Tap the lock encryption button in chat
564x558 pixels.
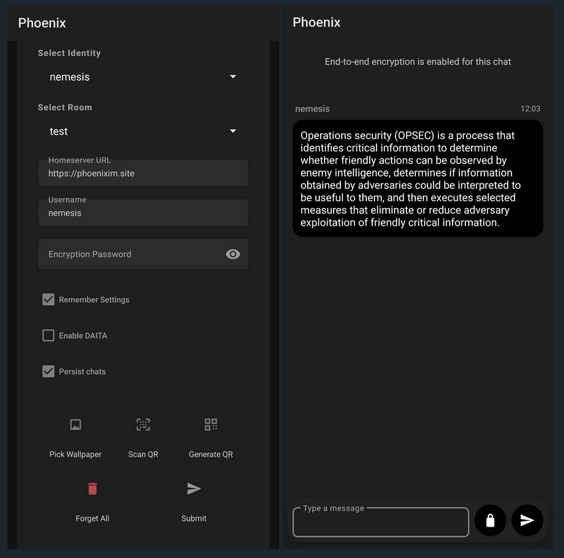click(x=490, y=521)
